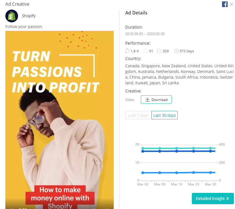Click the Mar 23 point on teal line
The width and height of the screenshot is (235, 209).
pyautogui.click(x=194, y=148)
